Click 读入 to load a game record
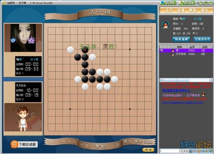This screenshot has height=154, width=214. (127, 141)
